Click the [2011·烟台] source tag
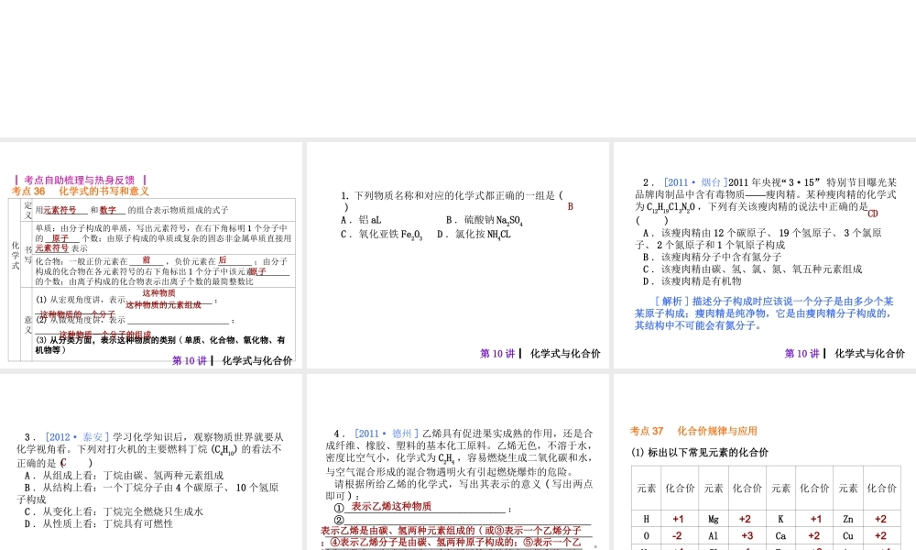 point(694,182)
